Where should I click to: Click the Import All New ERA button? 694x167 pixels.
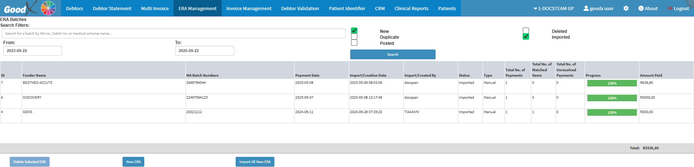(x=255, y=162)
